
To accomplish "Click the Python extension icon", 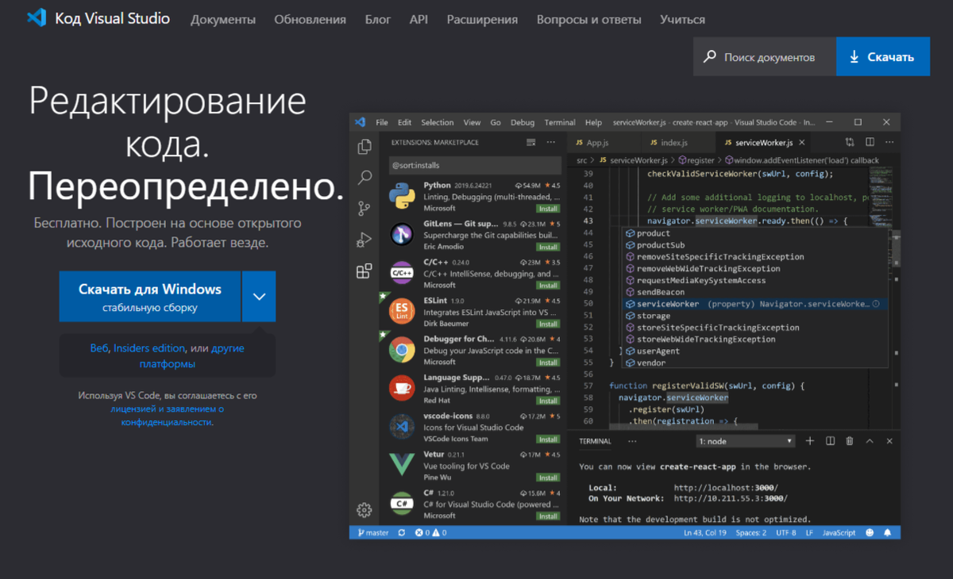I will (x=402, y=195).
